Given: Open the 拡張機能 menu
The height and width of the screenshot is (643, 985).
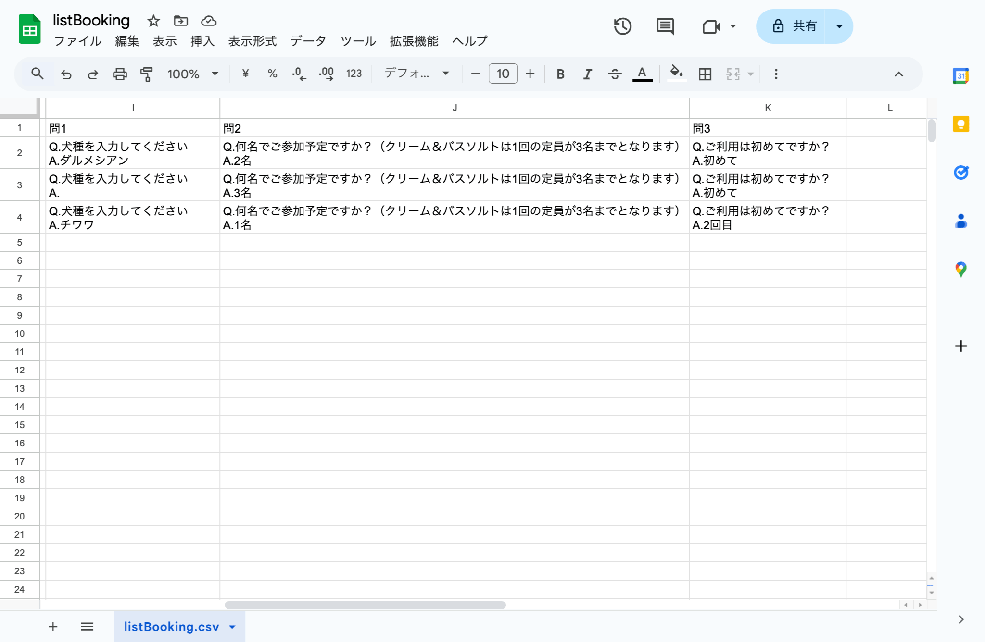Looking at the screenshot, I should (x=414, y=41).
